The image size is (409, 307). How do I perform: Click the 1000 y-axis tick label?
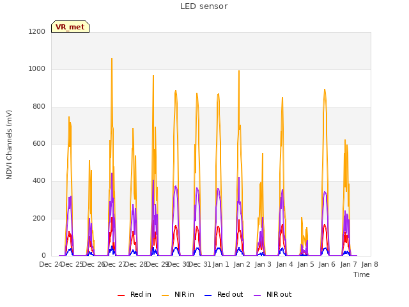pyautogui.click(x=37, y=69)
